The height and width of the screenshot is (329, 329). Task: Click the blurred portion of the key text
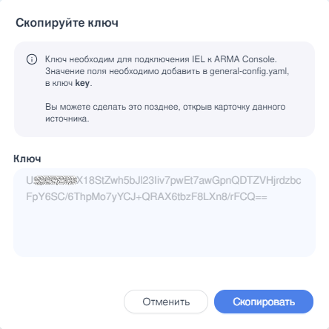point(55,181)
